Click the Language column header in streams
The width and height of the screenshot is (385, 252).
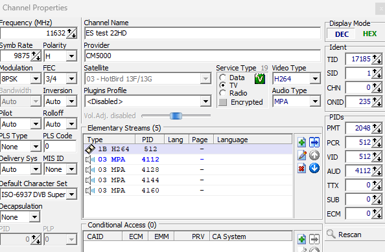pos(253,140)
